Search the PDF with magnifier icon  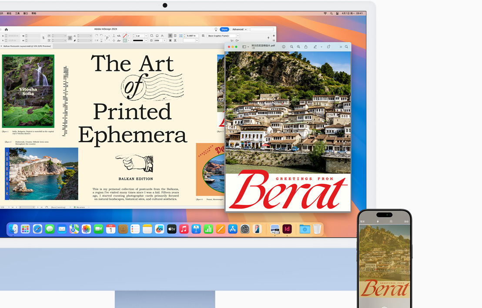[x=347, y=47]
